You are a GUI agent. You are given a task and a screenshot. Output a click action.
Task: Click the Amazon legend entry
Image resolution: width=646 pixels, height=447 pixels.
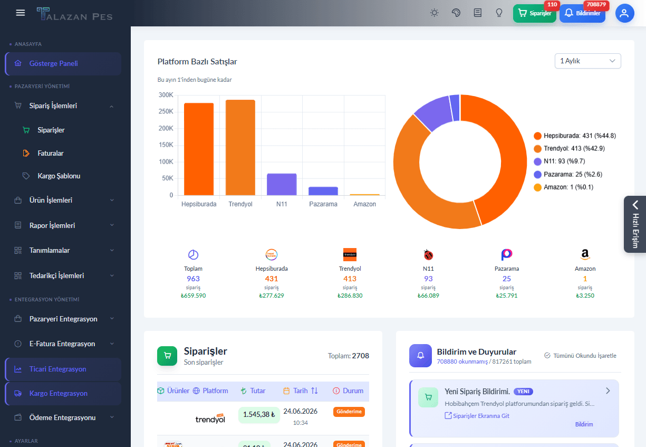click(x=564, y=187)
